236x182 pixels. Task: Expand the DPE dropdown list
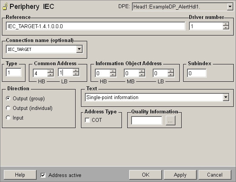pos(229,7)
